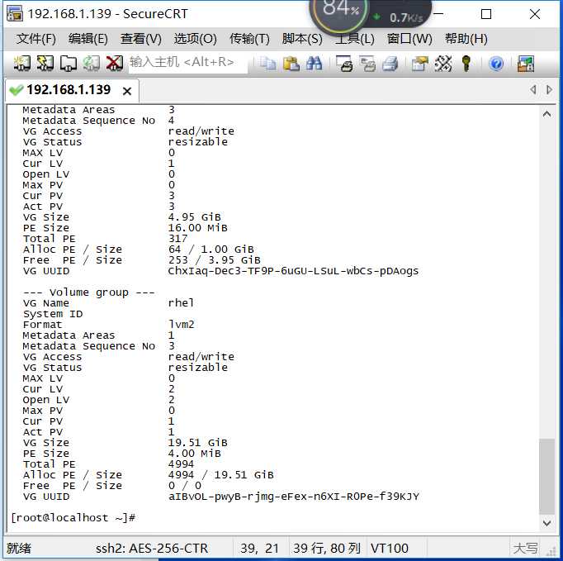
Task: Click the tab scroll left arrow
Action: (533, 89)
